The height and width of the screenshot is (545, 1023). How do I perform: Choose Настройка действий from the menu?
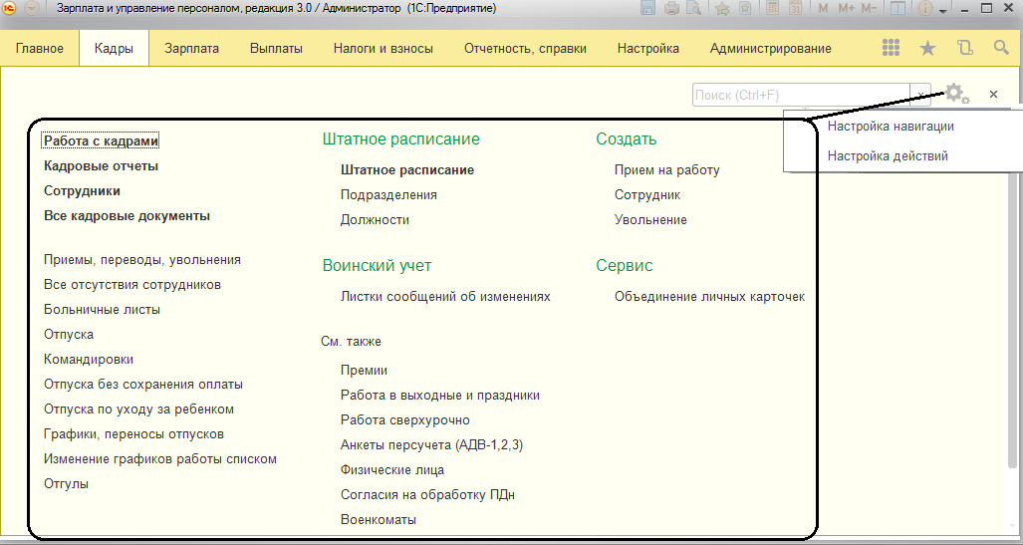(x=888, y=156)
